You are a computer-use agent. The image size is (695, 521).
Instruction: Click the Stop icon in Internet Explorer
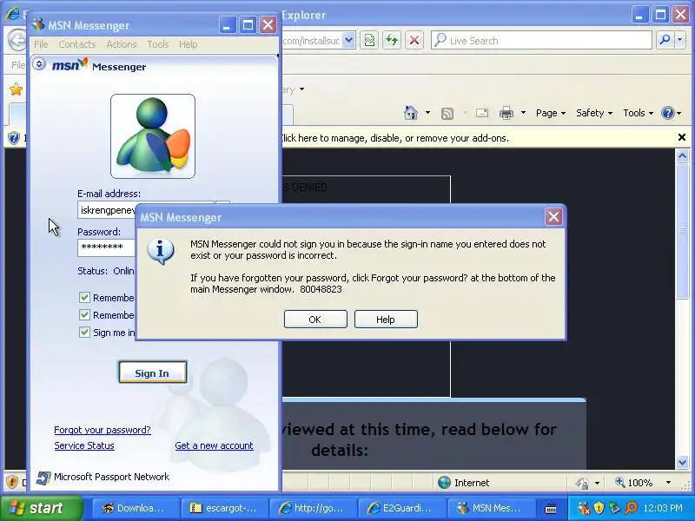coord(414,40)
